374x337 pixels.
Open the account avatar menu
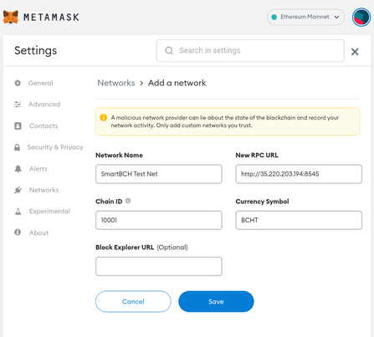pyautogui.click(x=361, y=18)
